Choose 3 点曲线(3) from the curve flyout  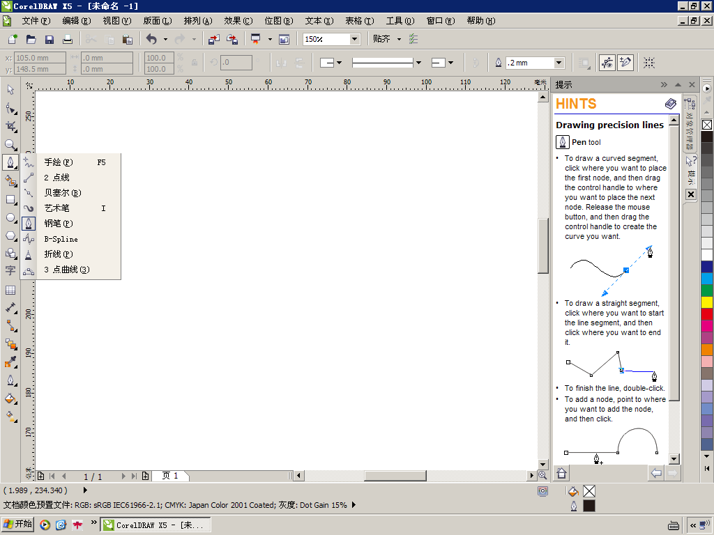pyautogui.click(x=70, y=270)
